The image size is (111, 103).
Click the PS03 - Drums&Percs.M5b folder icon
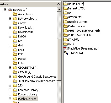[66, 31]
